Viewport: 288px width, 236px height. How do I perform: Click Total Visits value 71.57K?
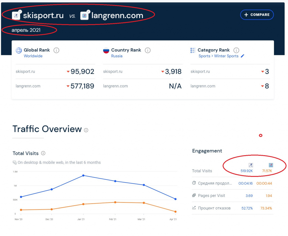coord(267,171)
